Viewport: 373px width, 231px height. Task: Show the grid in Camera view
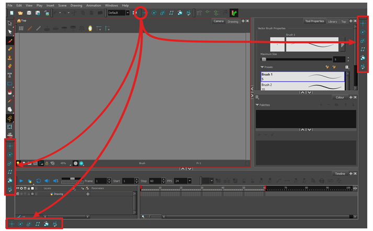tap(21, 28)
